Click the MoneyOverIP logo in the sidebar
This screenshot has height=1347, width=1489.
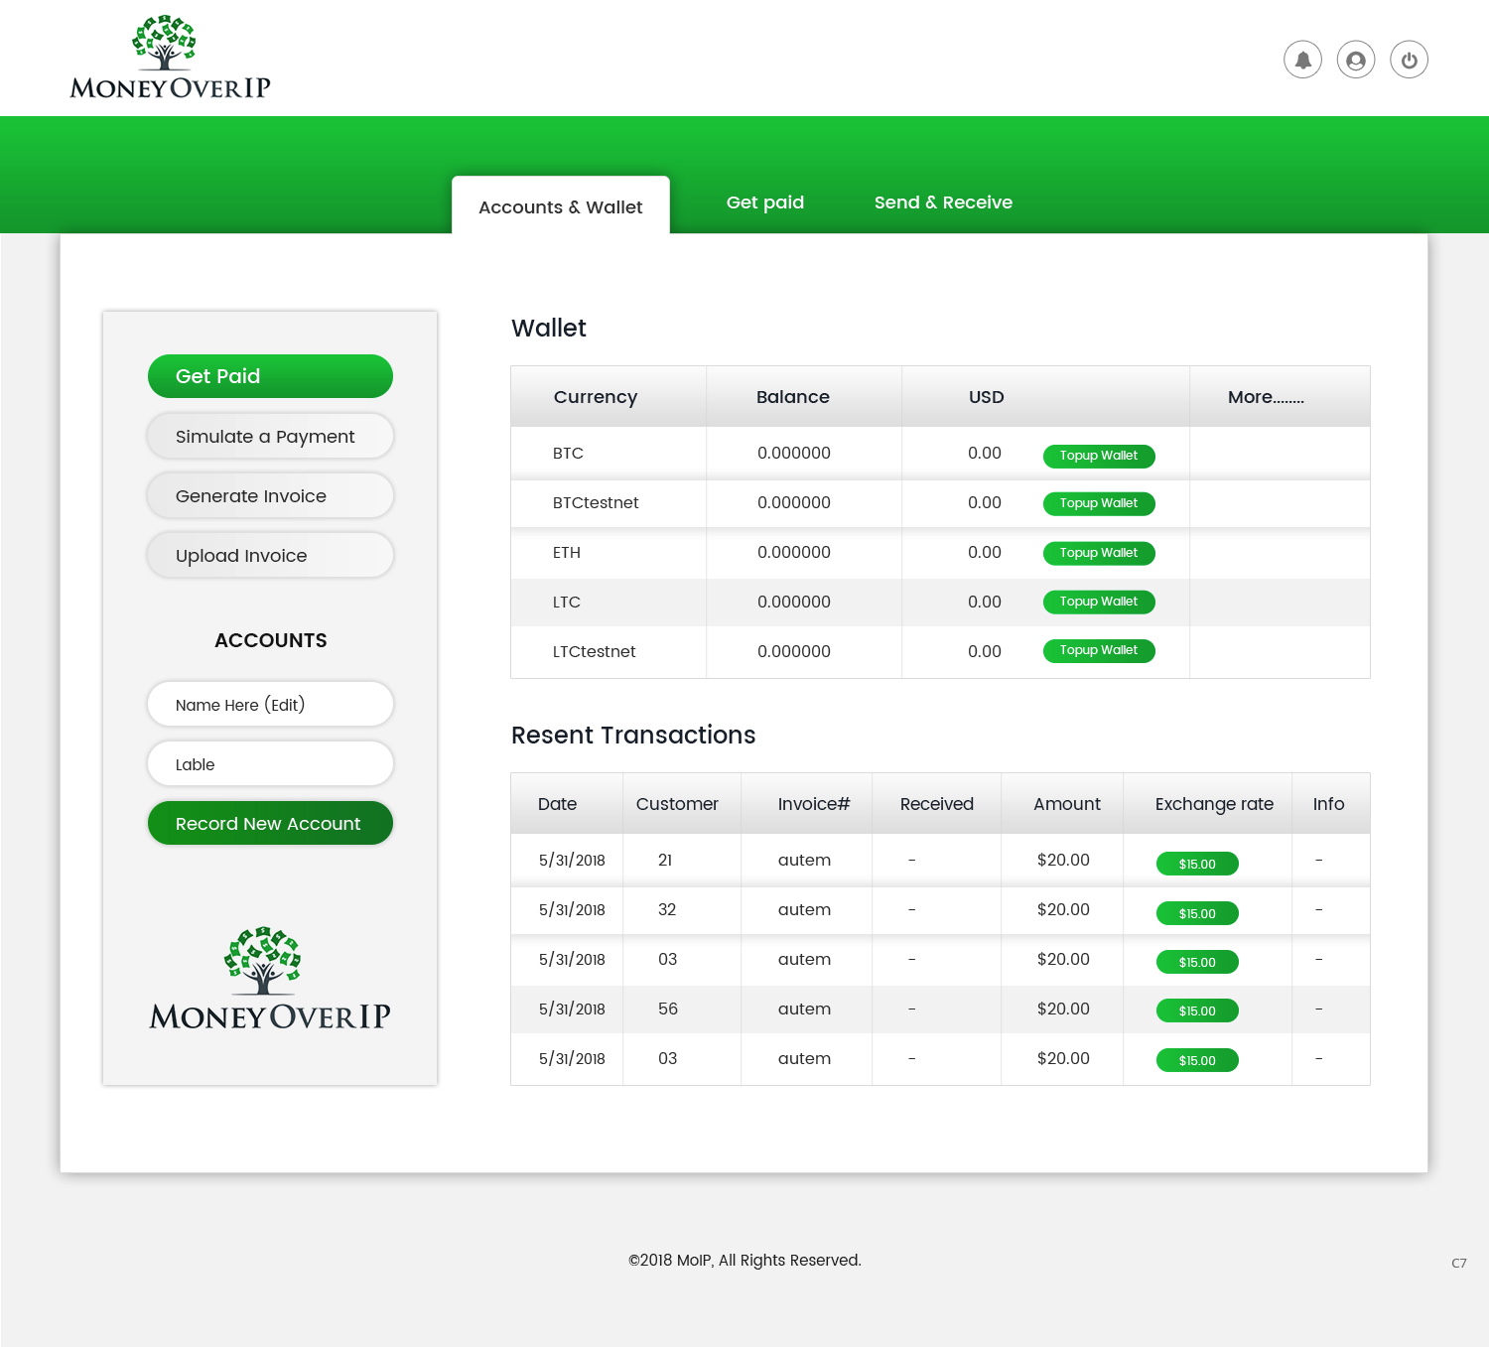tap(269, 983)
